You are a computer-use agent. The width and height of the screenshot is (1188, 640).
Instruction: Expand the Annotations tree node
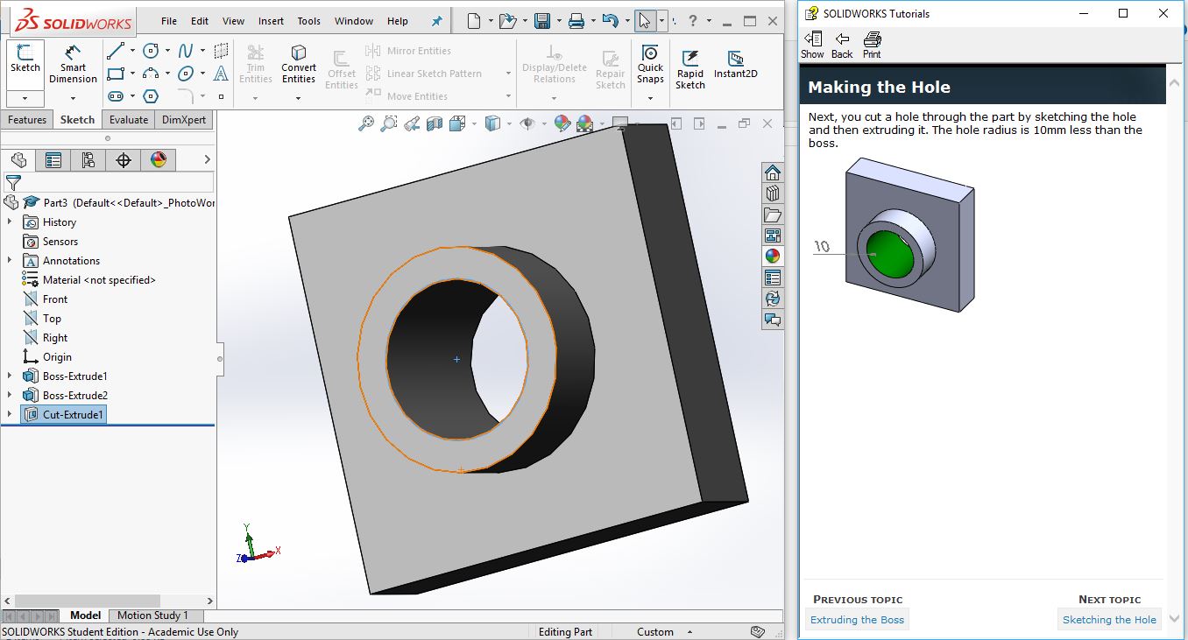pyautogui.click(x=10, y=260)
